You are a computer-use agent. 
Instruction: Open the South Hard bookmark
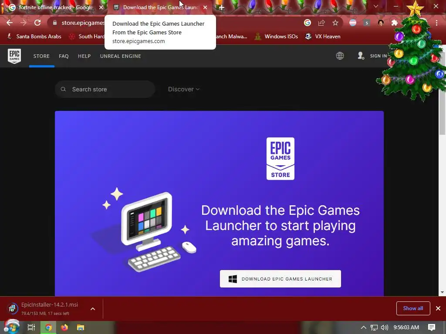click(x=87, y=37)
